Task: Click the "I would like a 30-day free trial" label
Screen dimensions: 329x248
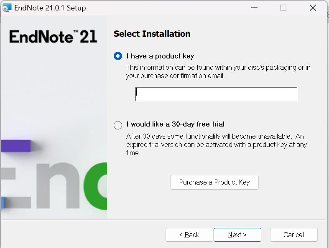Action: (176, 124)
